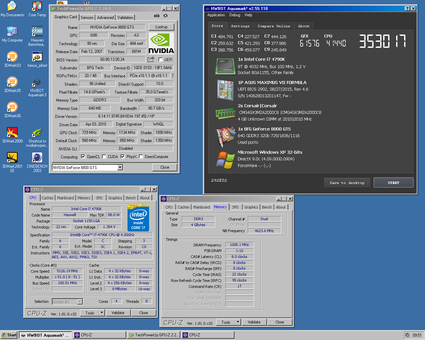The width and height of the screenshot is (425, 340).
Task: Open hexus_pifast desktop shortcut
Action: (x=37, y=59)
